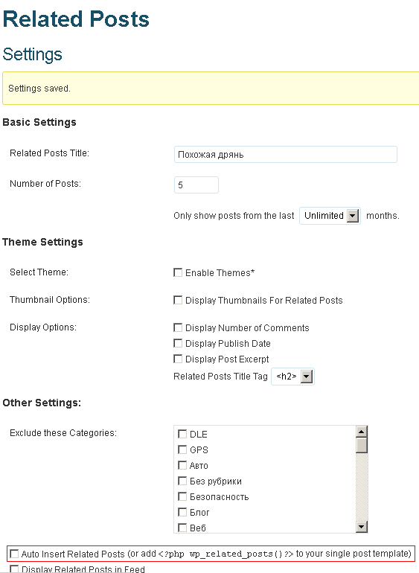This screenshot has height=573, width=419.
Task: Enable the Themes checkbox
Action: pyautogui.click(x=178, y=272)
